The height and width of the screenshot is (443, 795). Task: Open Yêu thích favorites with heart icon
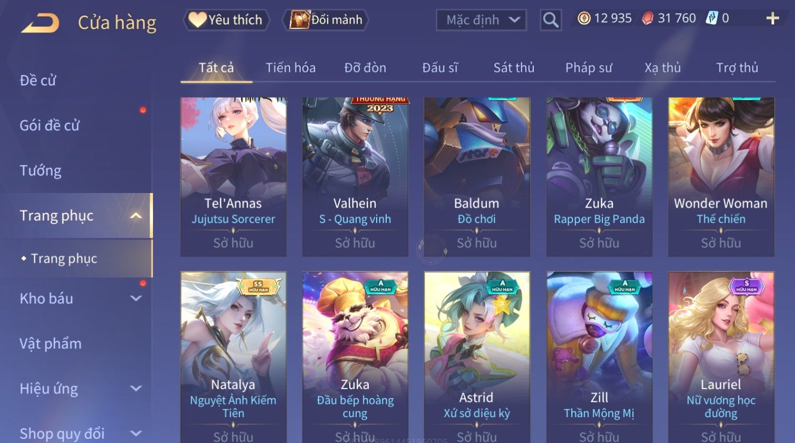[226, 20]
